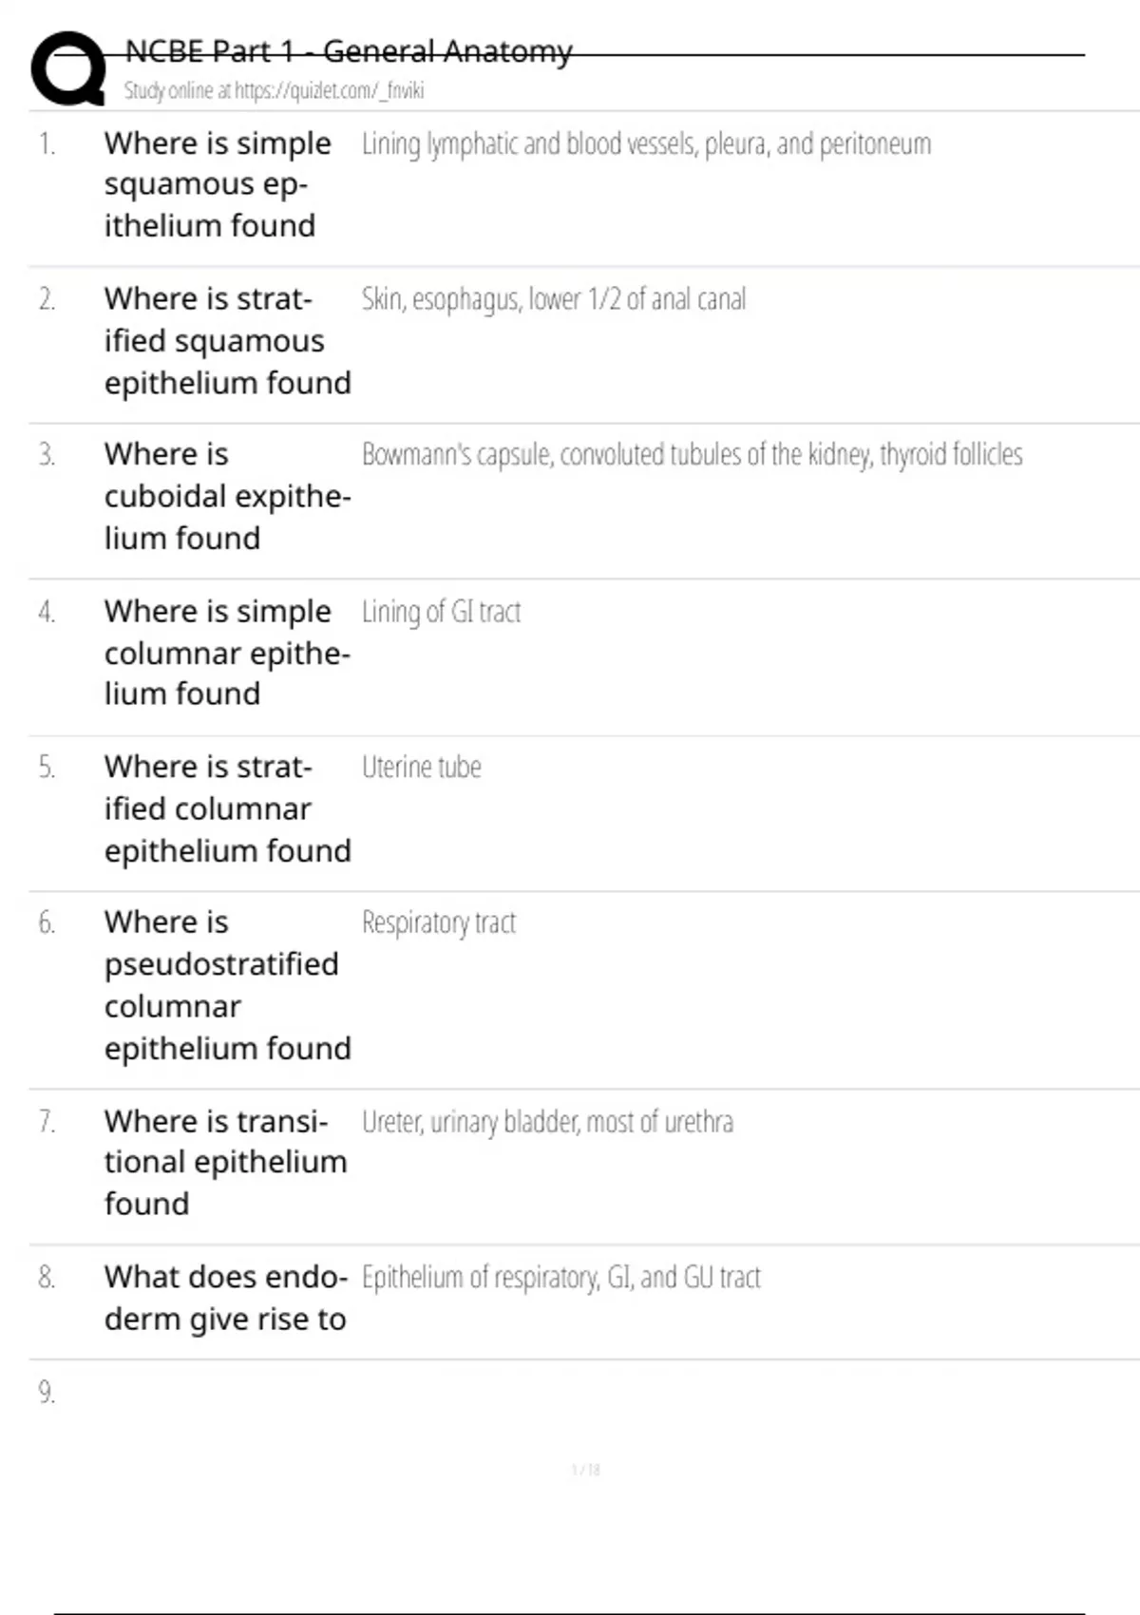Open the quizlet.com study online link
This screenshot has width=1140, height=1615.
(x=274, y=91)
